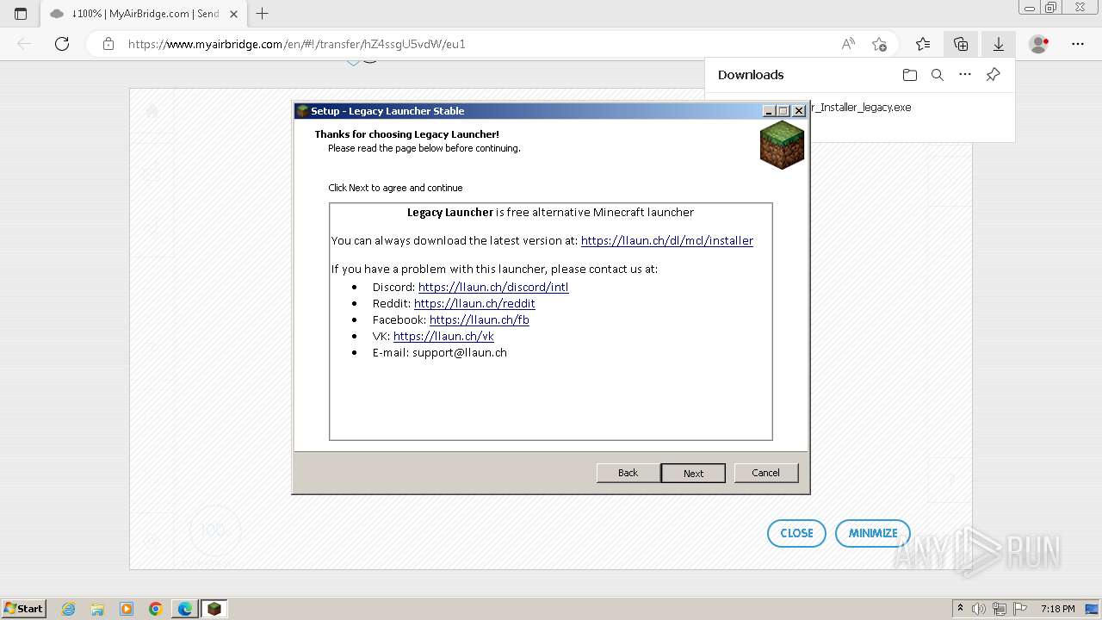This screenshot has width=1102, height=620.
Task: Open the llaun.ch/dl/mcl/installer link
Action: point(667,240)
